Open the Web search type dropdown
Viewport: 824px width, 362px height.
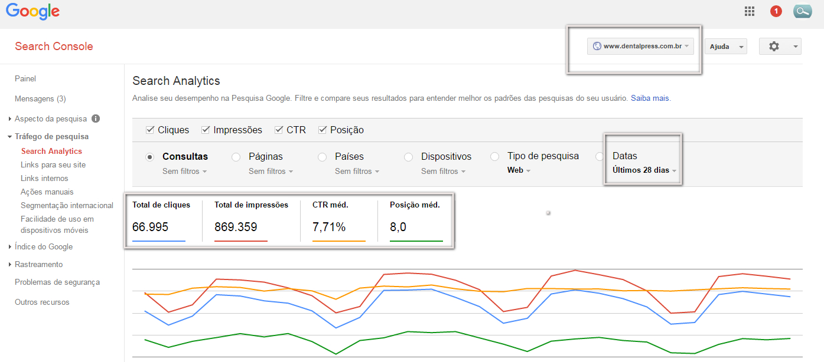[519, 170]
